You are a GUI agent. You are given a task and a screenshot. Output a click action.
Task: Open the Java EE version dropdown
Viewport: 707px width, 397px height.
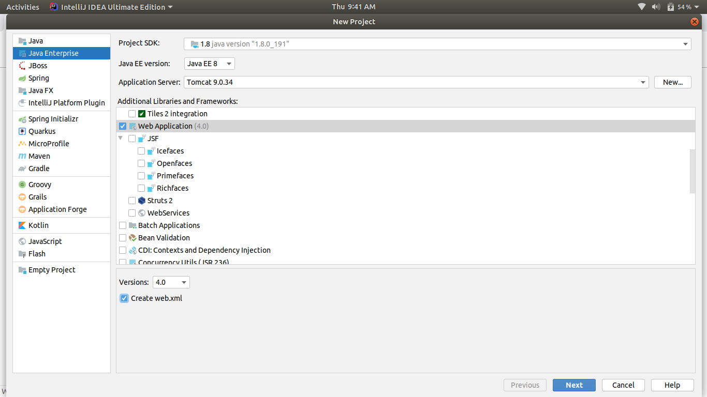point(210,64)
